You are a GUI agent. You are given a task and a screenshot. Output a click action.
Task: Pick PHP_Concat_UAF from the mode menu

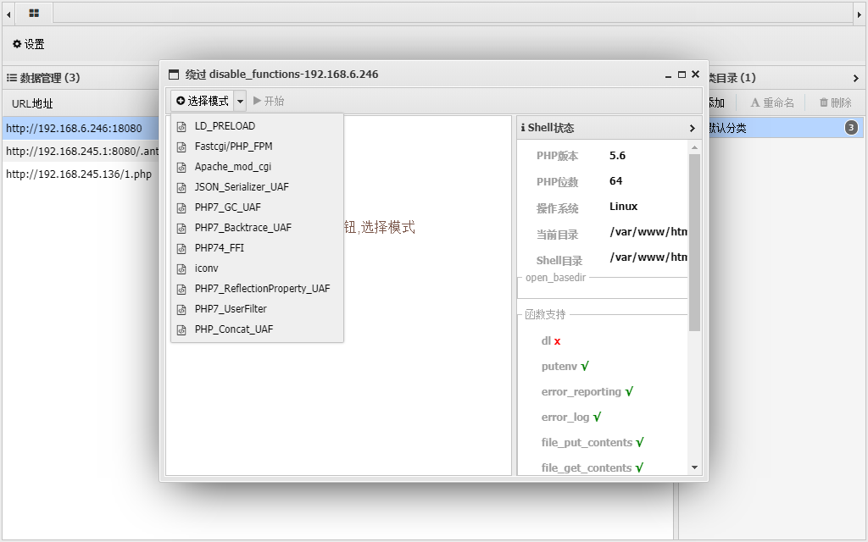coord(233,329)
